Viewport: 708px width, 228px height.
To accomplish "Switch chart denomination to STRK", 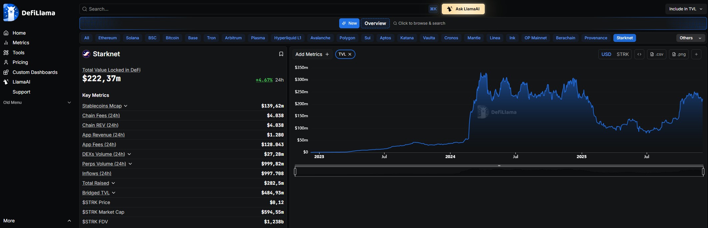I will [622, 54].
